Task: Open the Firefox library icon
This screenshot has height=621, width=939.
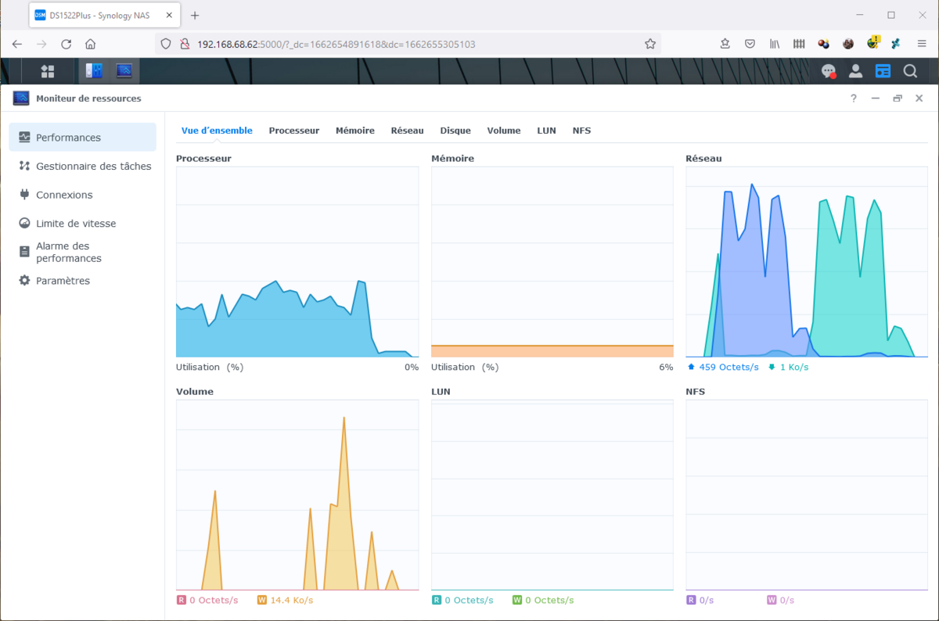Action: (x=774, y=44)
